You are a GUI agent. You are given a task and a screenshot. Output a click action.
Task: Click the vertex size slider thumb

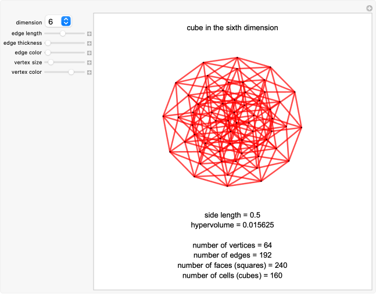tap(51, 62)
